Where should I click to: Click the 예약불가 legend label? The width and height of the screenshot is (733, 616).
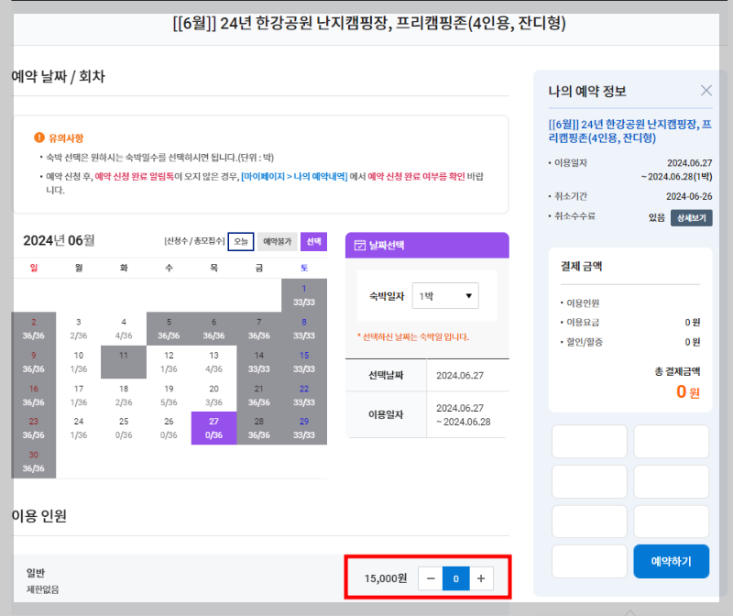tap(278, 241)
